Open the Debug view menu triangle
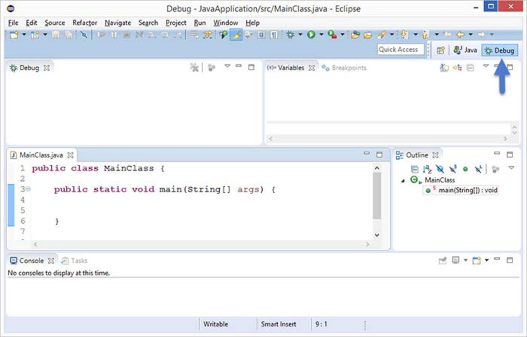Viewport: 527px width, 337px height. click(227, 66)
